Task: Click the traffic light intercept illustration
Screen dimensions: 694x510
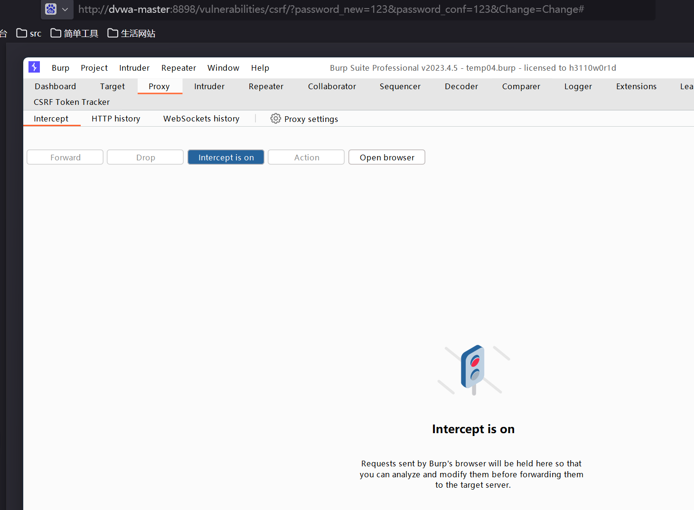Action: point(474,370)
